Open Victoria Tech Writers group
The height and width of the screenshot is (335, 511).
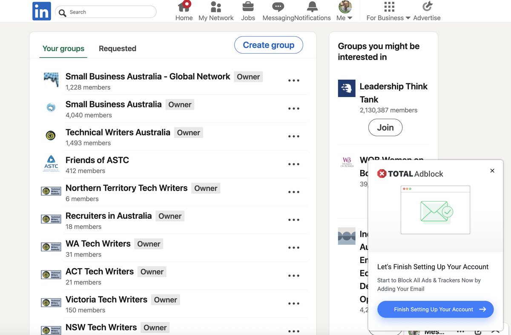coord(106,300)
